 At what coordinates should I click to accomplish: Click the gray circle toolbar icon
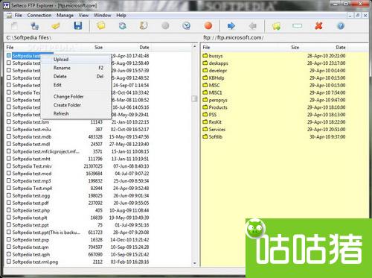(x=165, y=26)
